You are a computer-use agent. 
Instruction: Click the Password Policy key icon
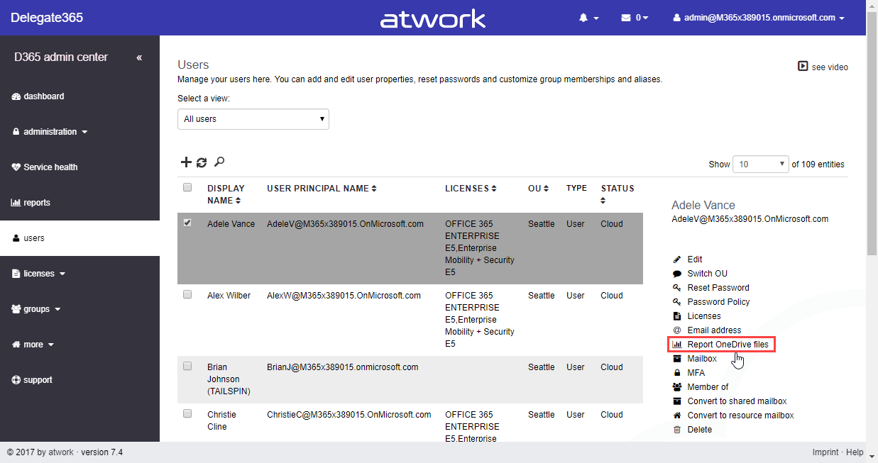tap(676, 302)
